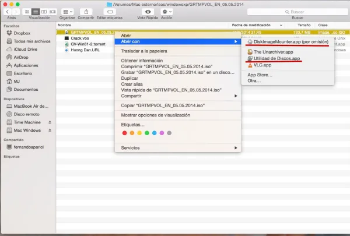Open the Acción gear dropdown

(x=167, y=12)
